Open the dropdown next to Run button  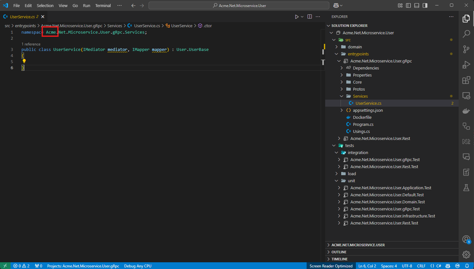pos(302,17)
